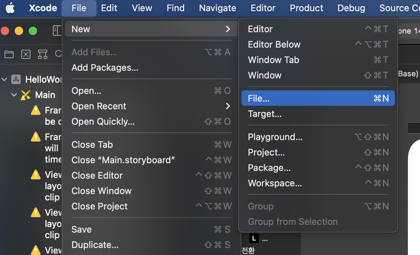Close the open File menu
Viewport: 420px width, 255px height.
[x=79, y=8]
